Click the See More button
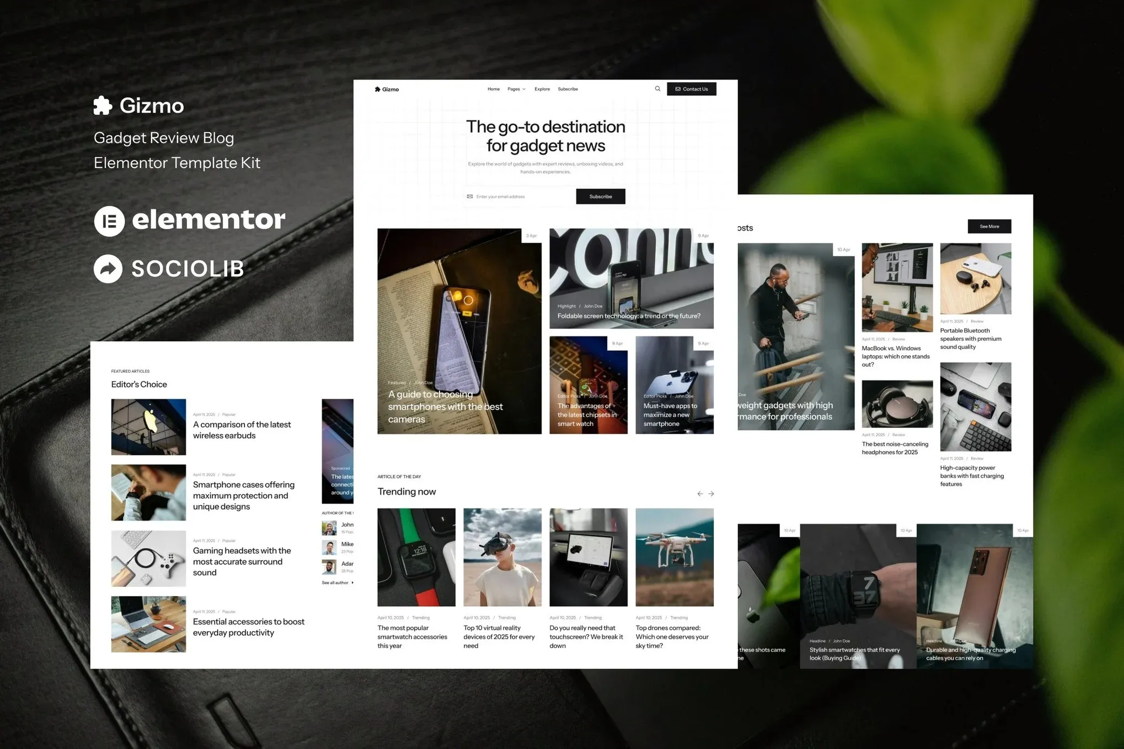The width and height of the screenshot is (1124, 749). [x=989, y=226]
